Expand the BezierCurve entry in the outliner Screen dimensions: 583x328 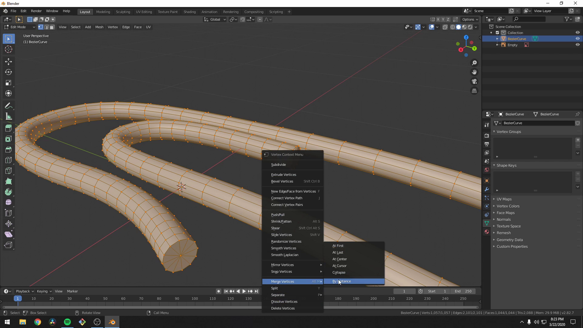(x=497, y=39)
